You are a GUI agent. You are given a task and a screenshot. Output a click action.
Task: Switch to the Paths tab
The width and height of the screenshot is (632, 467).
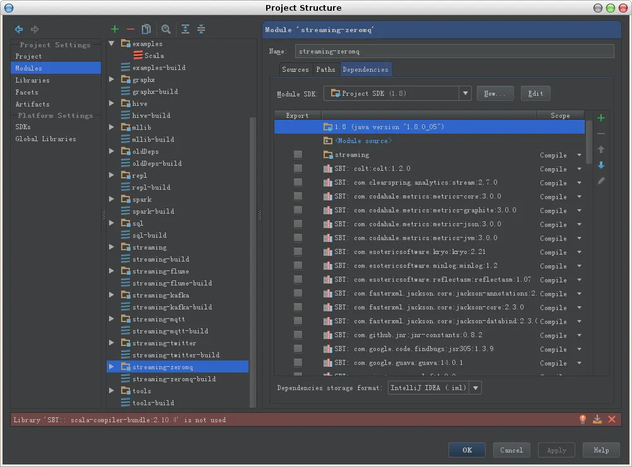(x=325, y=70)
